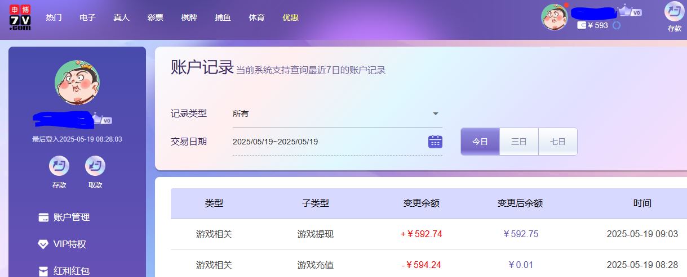
Task: Open the 所有 record type combo box
Action: pyautogui.click(x=333, y=113)
